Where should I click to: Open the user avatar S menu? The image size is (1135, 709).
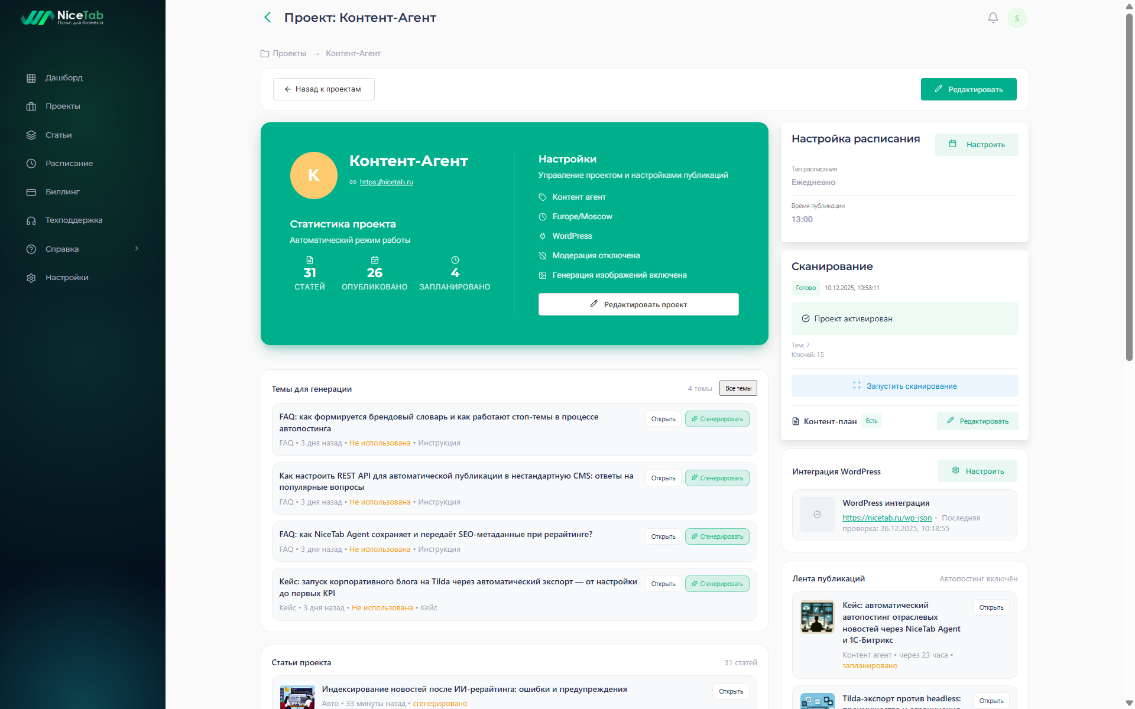click(x=1017, y=18)
